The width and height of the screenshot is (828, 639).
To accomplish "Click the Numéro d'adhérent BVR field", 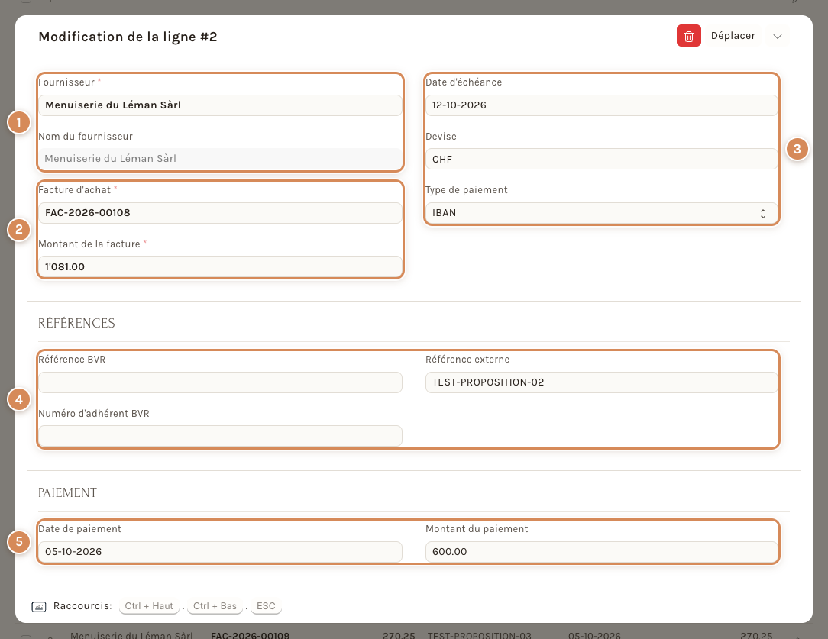I will [x=220, y=436].
